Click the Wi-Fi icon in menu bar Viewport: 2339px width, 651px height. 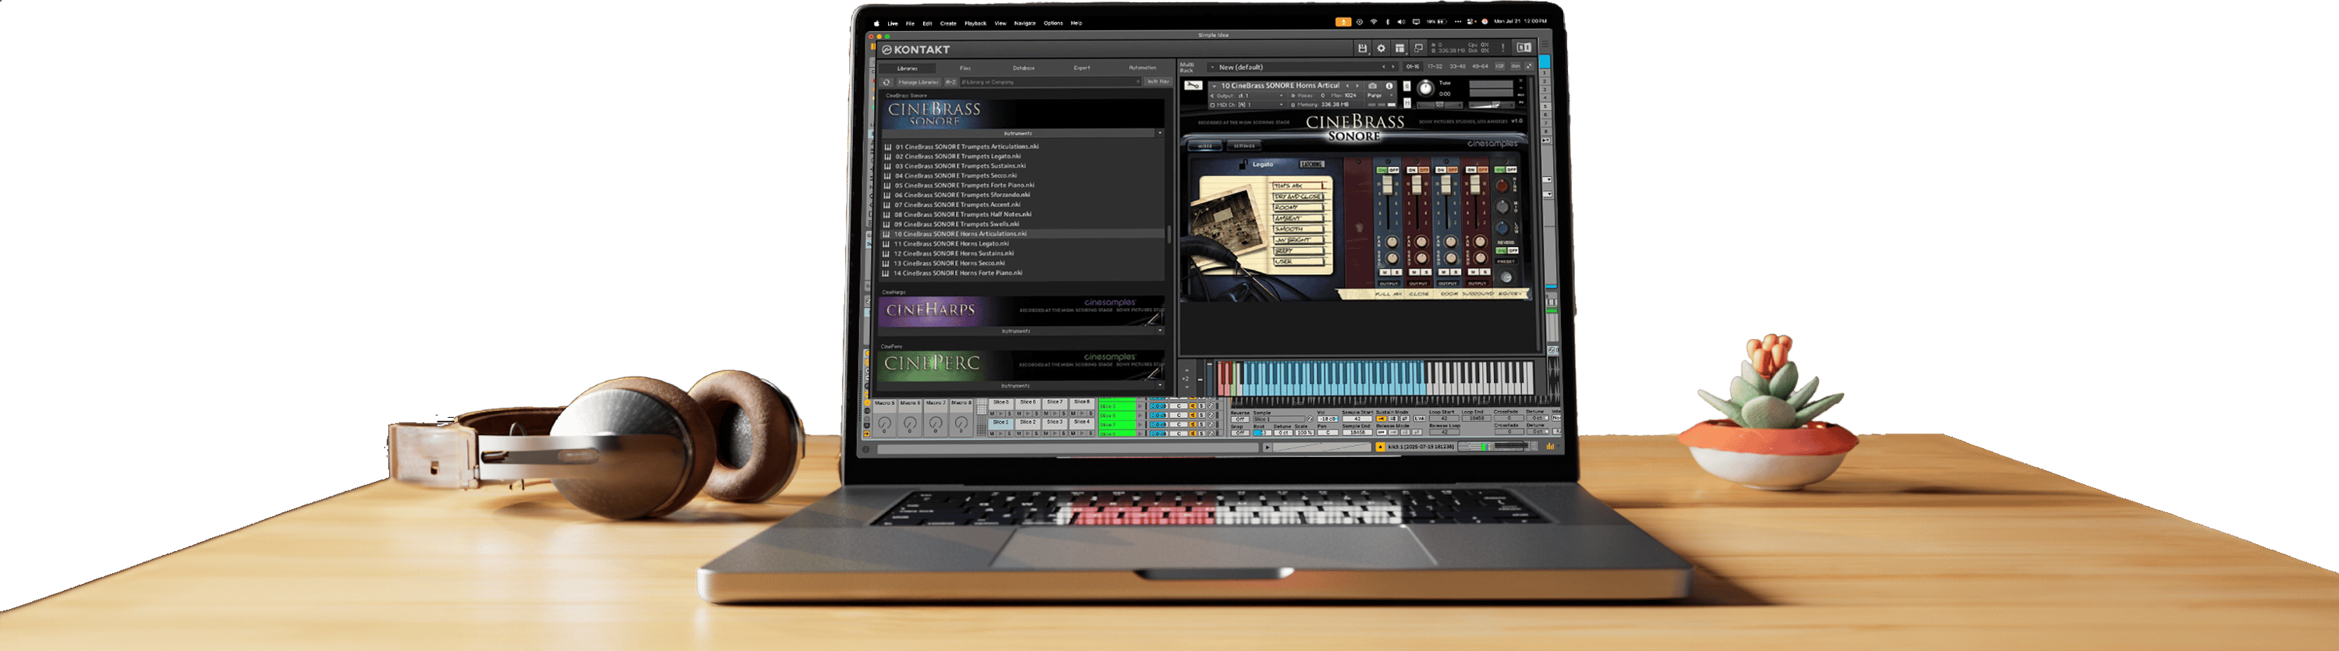click(1374, 22)
